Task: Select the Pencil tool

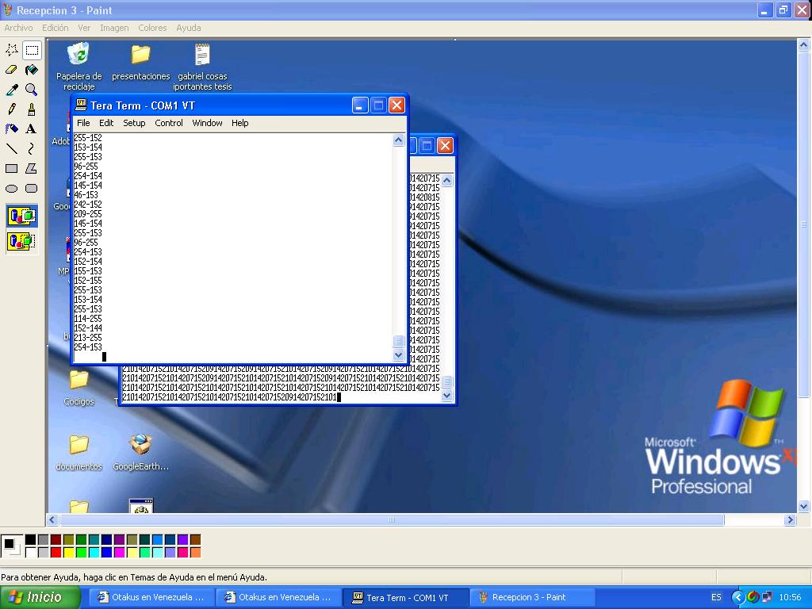Action: pos(12,109)
